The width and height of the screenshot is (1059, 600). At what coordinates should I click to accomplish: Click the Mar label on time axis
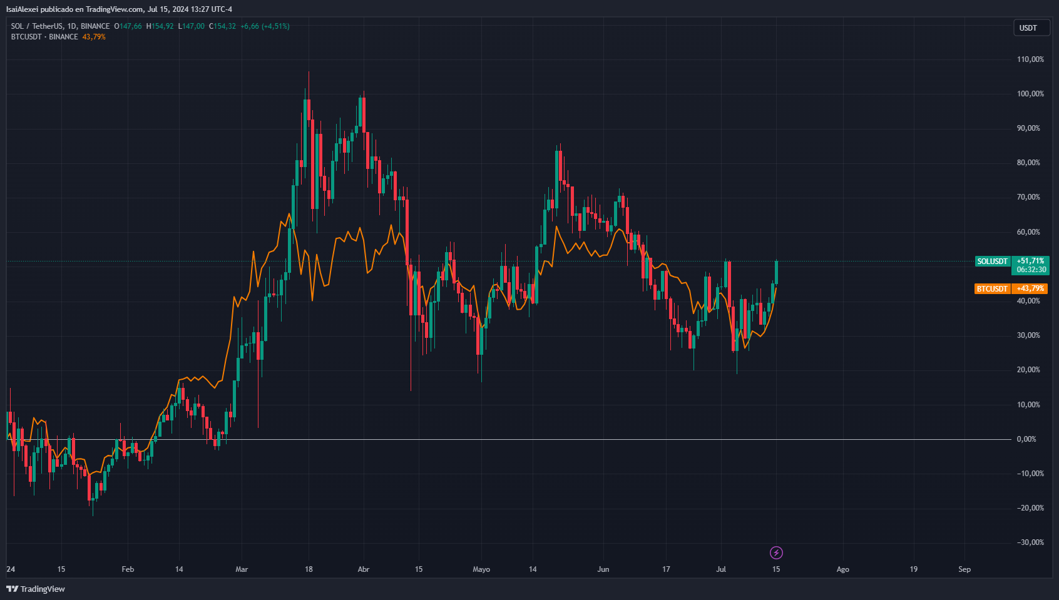(x=242, y=569)
